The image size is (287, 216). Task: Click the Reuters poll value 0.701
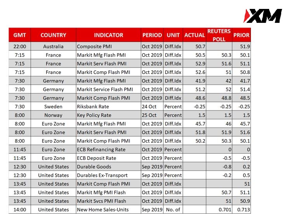[x=219, y=210]
